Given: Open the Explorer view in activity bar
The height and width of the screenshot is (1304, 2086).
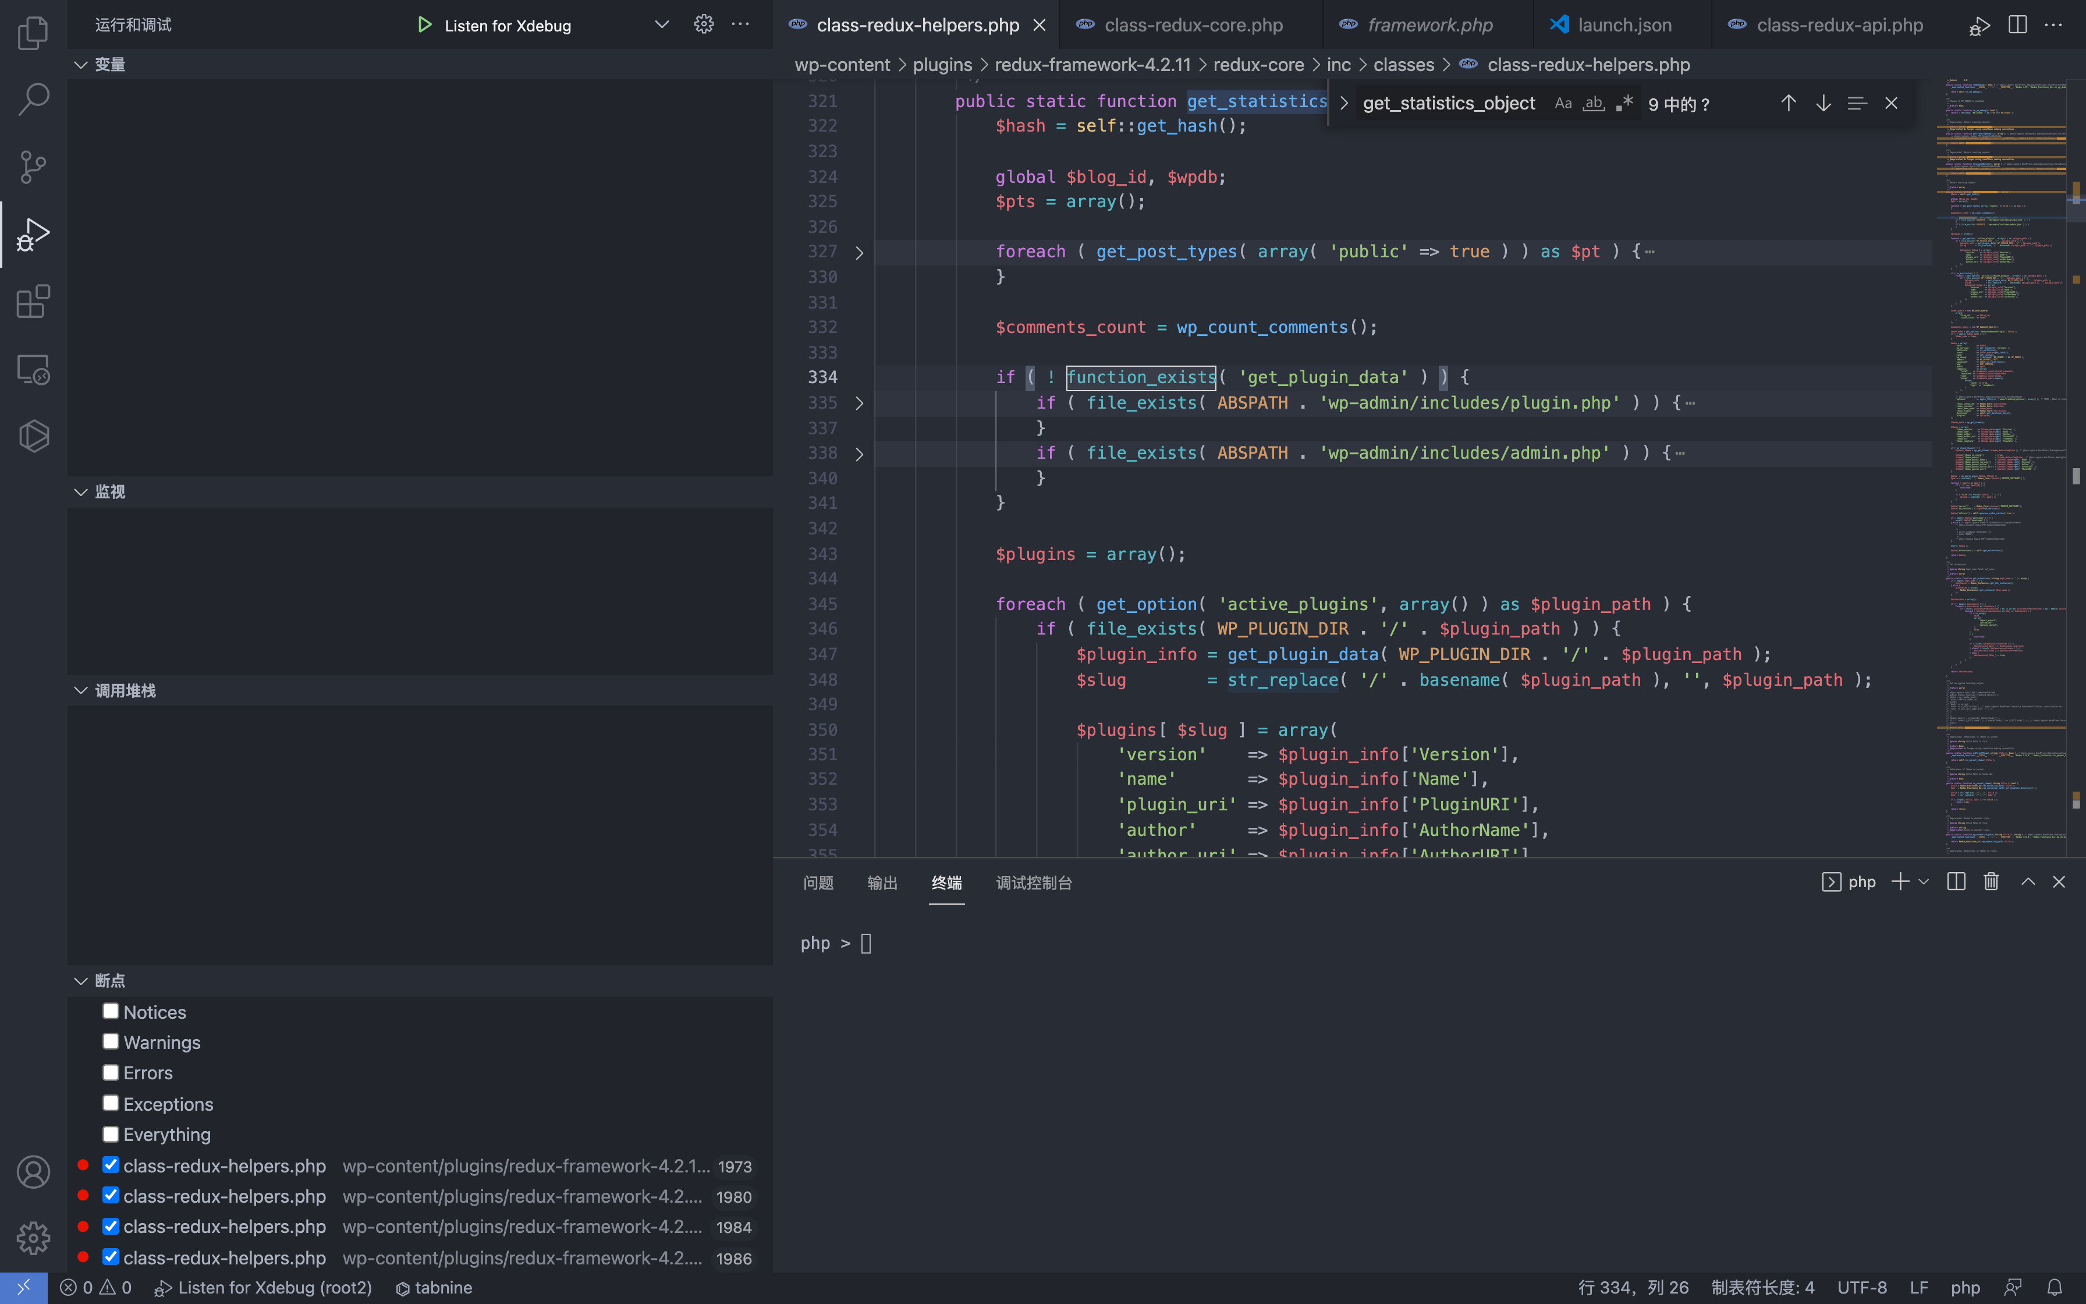Looking at the screenshot, I should [33, 33].
